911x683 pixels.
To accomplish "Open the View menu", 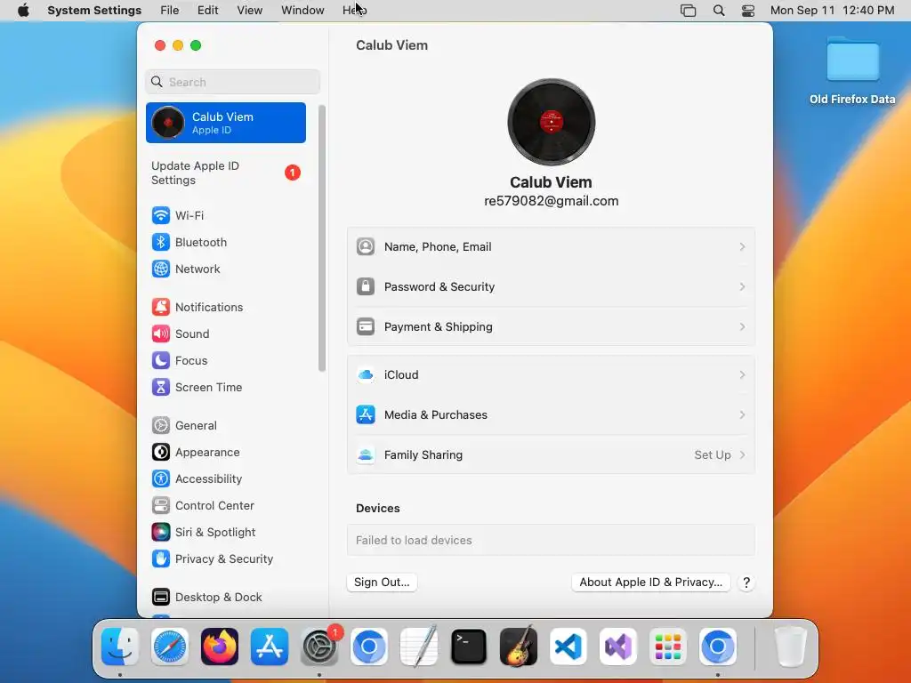I will click(x=250, y=11).
